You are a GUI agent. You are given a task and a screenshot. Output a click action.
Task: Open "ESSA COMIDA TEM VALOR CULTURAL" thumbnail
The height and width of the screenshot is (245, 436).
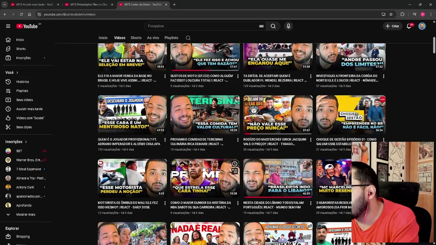(205, 115)
